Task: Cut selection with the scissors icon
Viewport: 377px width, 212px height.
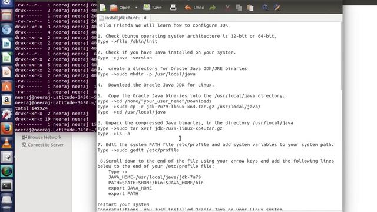Action: pos(227,8)
